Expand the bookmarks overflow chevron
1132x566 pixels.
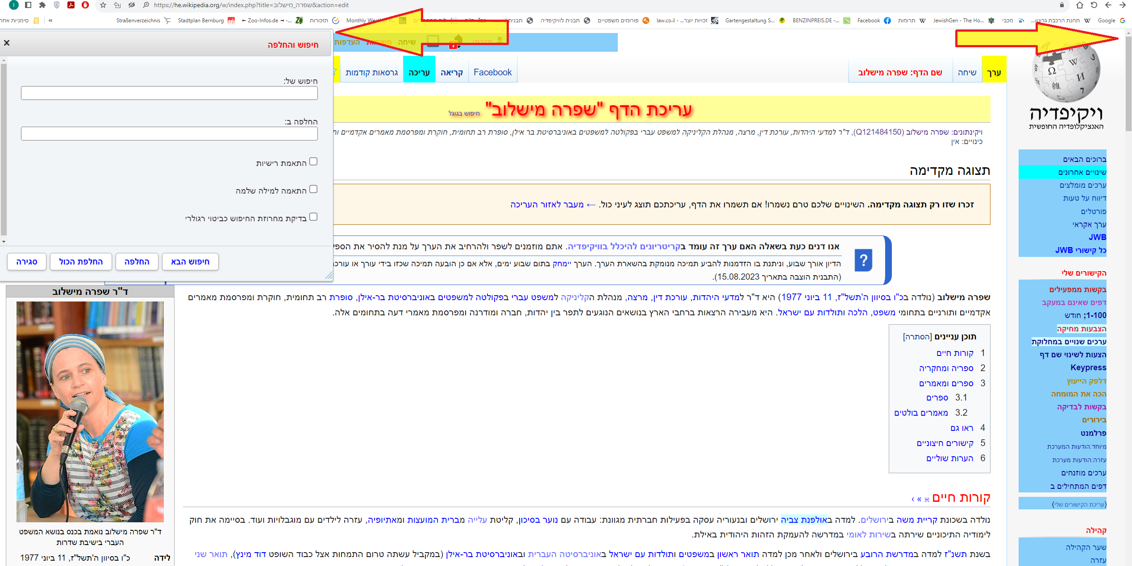tap(50, 21)
